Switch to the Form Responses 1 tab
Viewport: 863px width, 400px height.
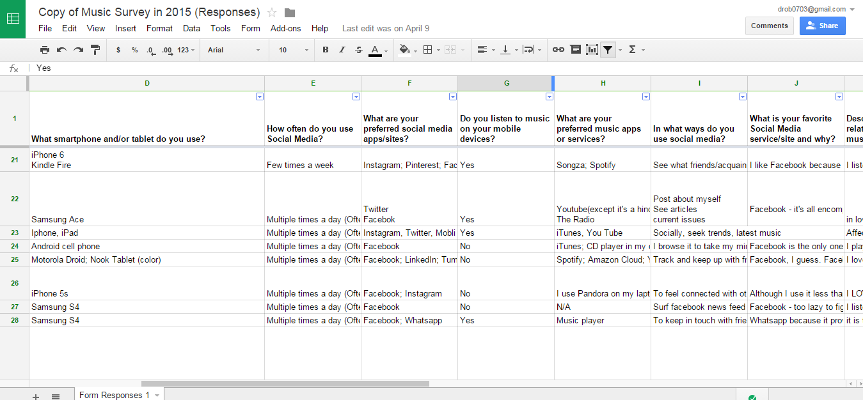click(x=115, y=394)
